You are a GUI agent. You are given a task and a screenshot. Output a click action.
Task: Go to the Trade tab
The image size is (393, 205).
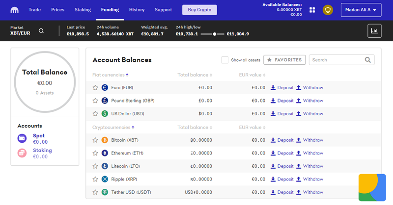[x=34, y=10]
